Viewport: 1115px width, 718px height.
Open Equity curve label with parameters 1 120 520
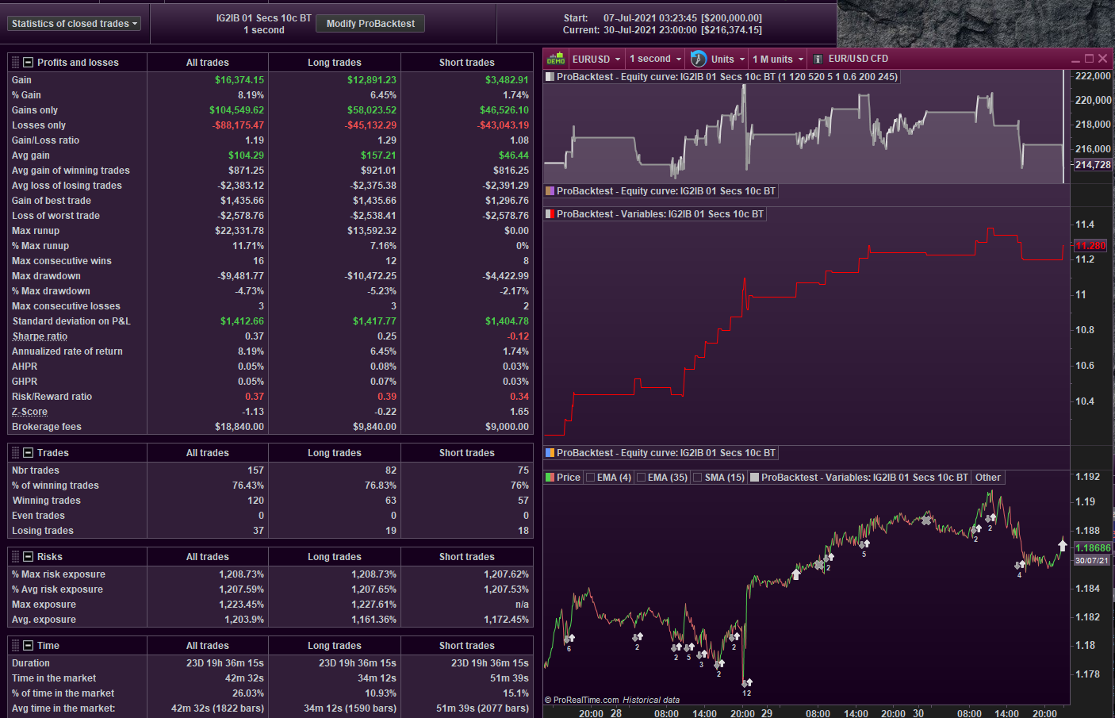727,77
